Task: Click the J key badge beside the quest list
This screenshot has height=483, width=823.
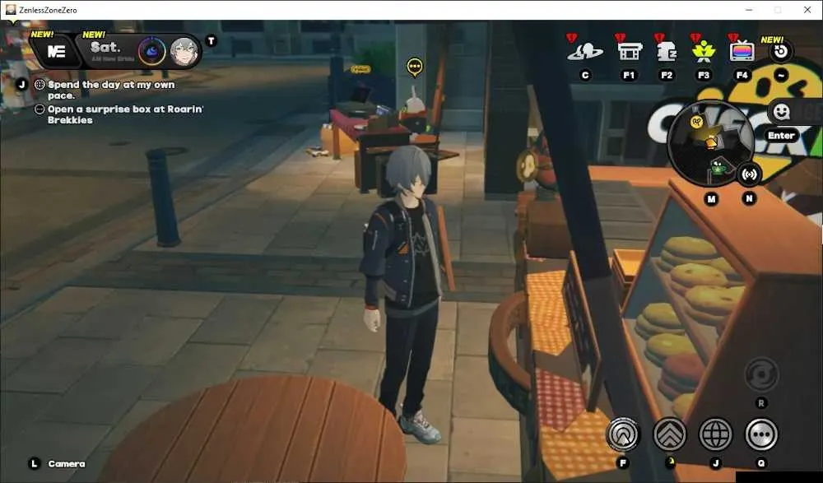Action: click(21, 84)
